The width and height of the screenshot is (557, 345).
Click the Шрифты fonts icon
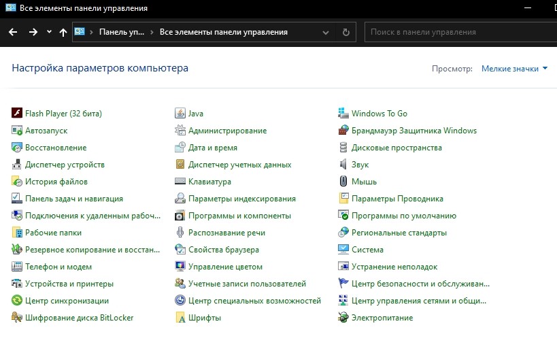[180, 318]
